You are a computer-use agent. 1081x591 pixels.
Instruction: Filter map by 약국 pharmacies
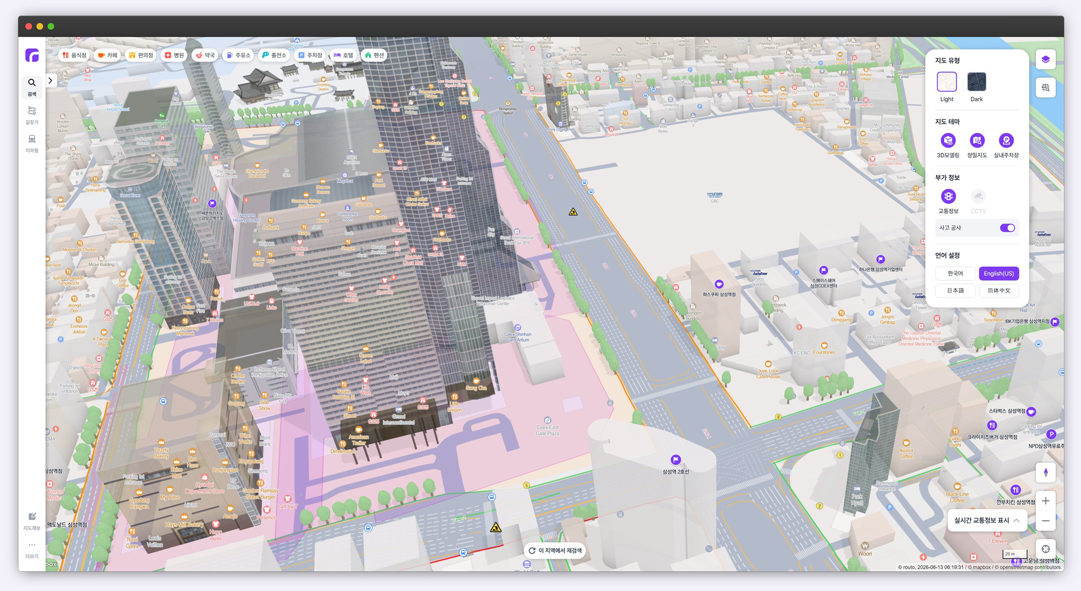[205, 55]
